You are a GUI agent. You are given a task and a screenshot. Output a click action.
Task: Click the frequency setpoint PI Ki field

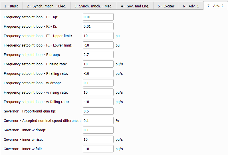click(x=98, y=27)
